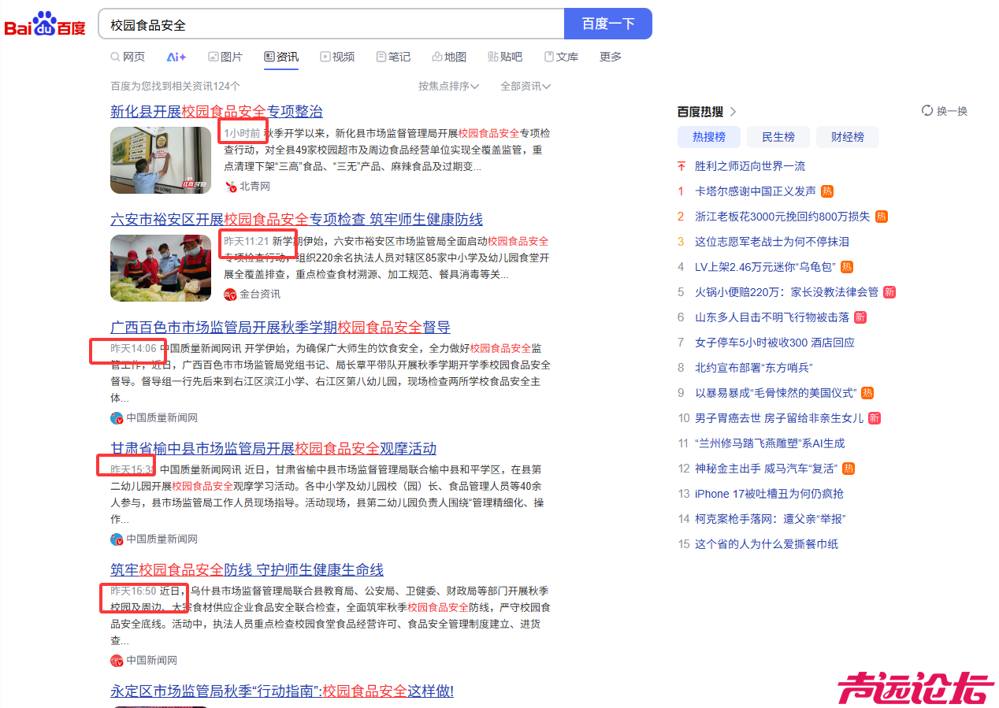Click the 热 badge beside 神秘金主出手
999x708 pixels.
pos(849,469)
